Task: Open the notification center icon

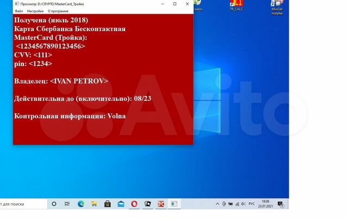Action: click(281, 204)
